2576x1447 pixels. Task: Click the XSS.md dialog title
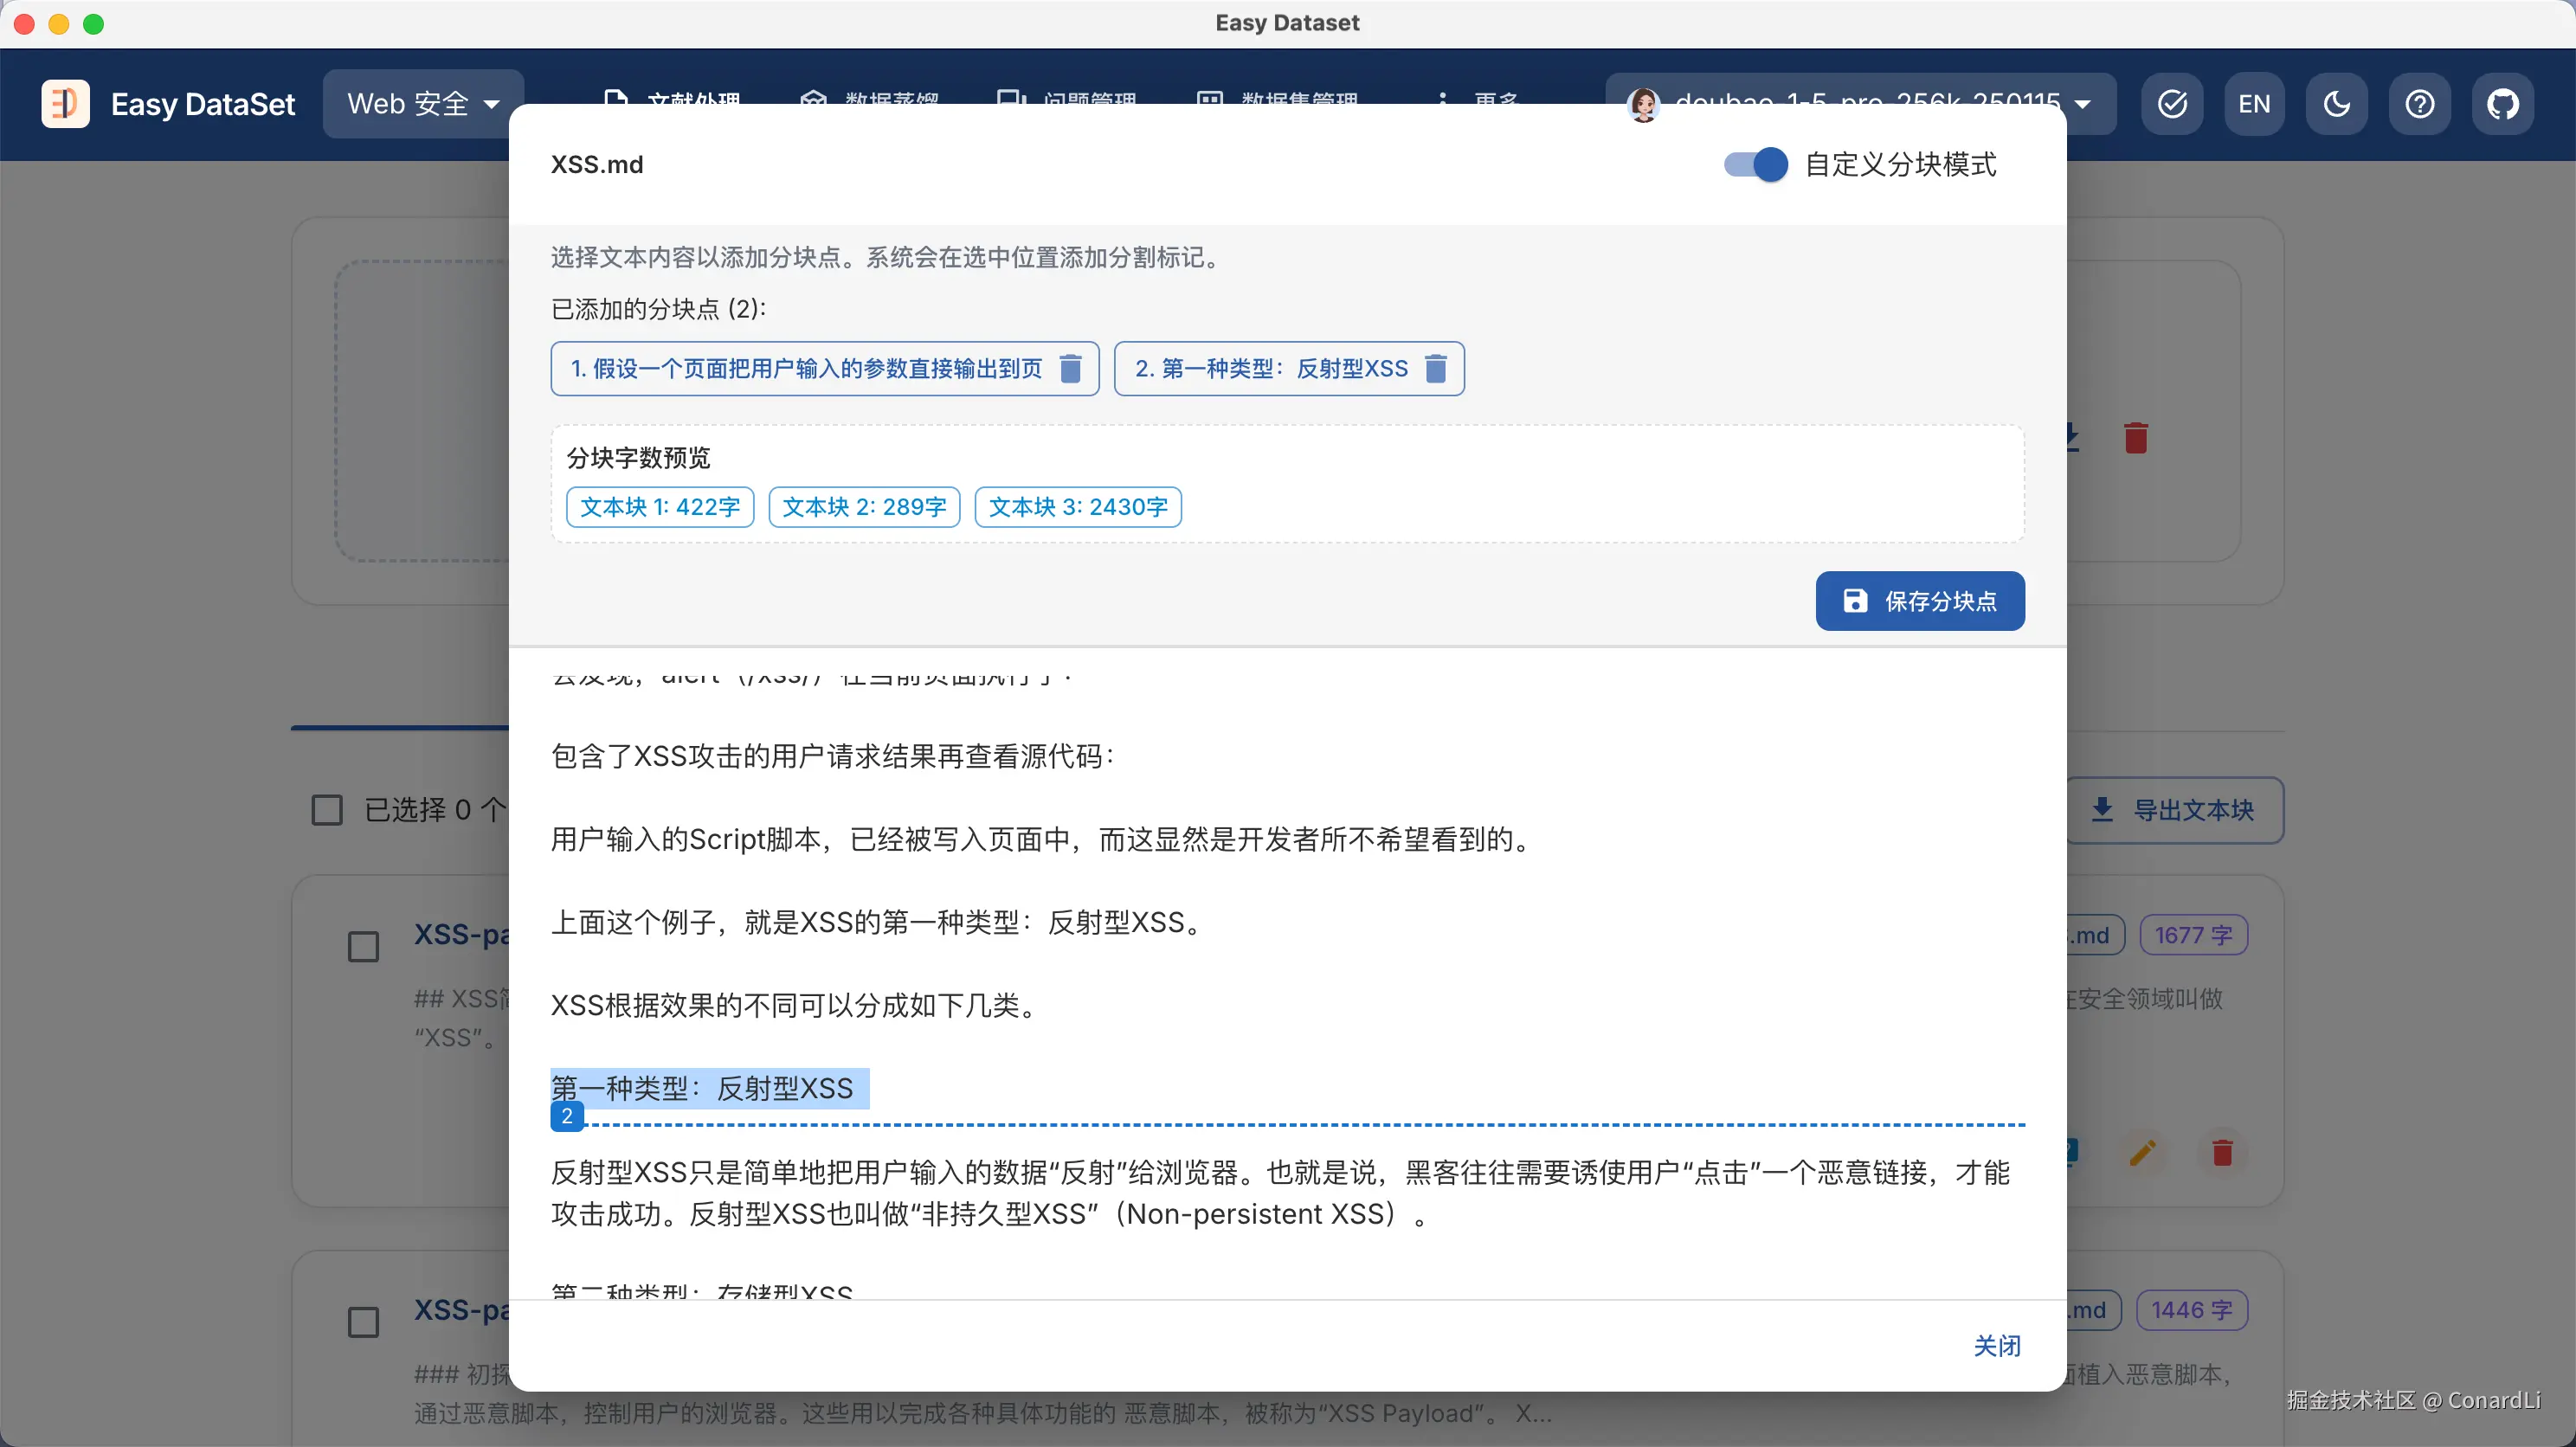(597, 165)
